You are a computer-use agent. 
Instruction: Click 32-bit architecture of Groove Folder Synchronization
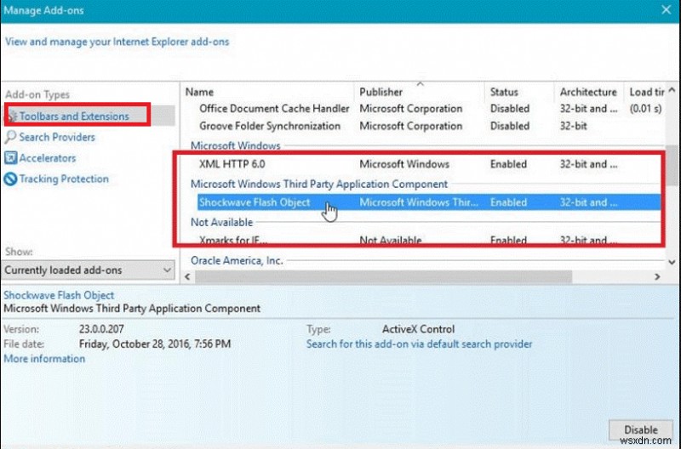[x=573, y=126]
